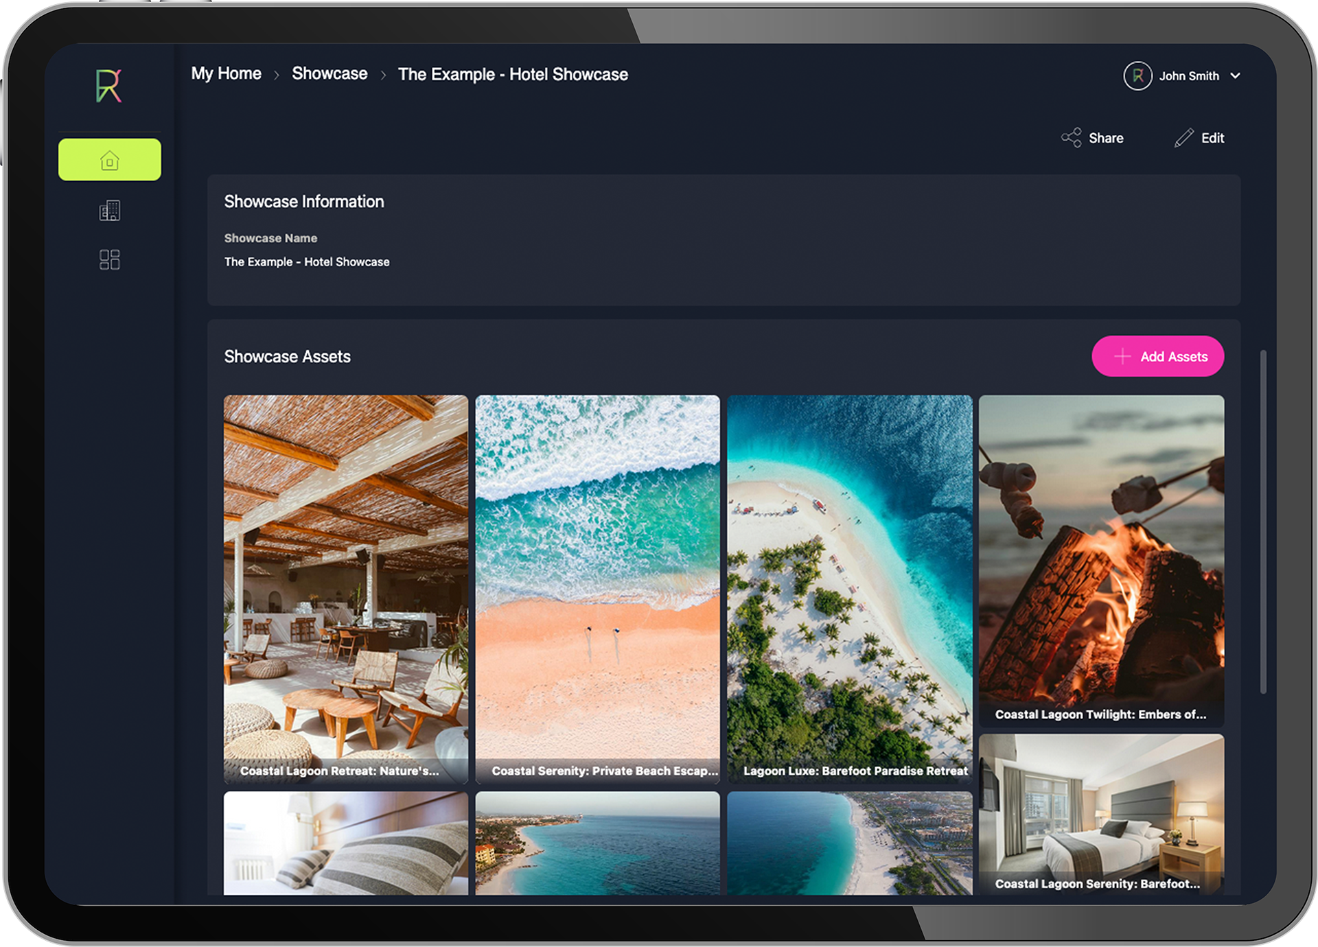Click The Example - Hotel Showcase breadcrumb
Image resolution: width=1318 pixels, height=947 pixels.
[513, 74]
